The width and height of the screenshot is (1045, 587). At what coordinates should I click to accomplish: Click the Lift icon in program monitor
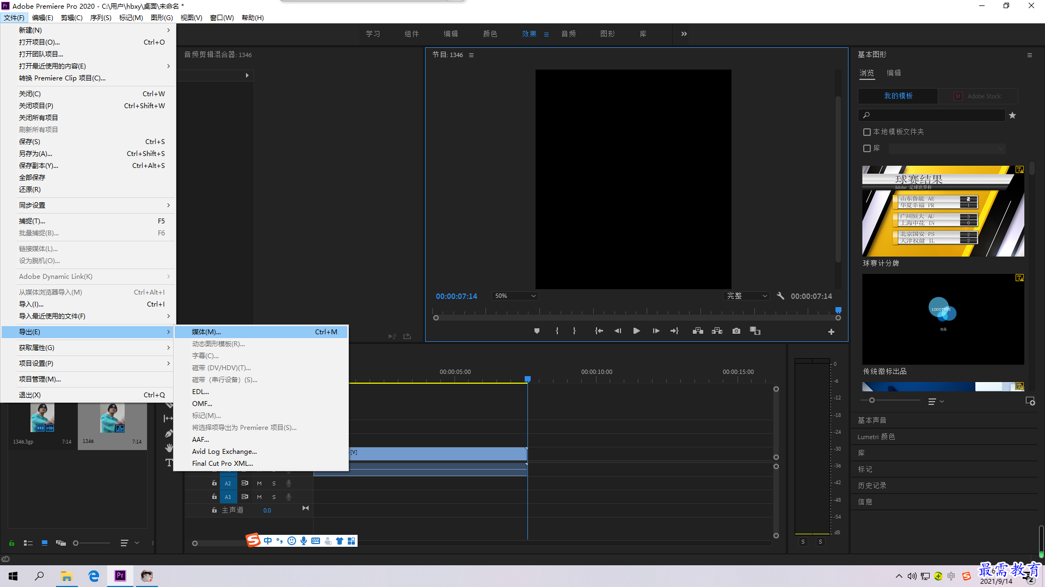[x=698, y=331]
